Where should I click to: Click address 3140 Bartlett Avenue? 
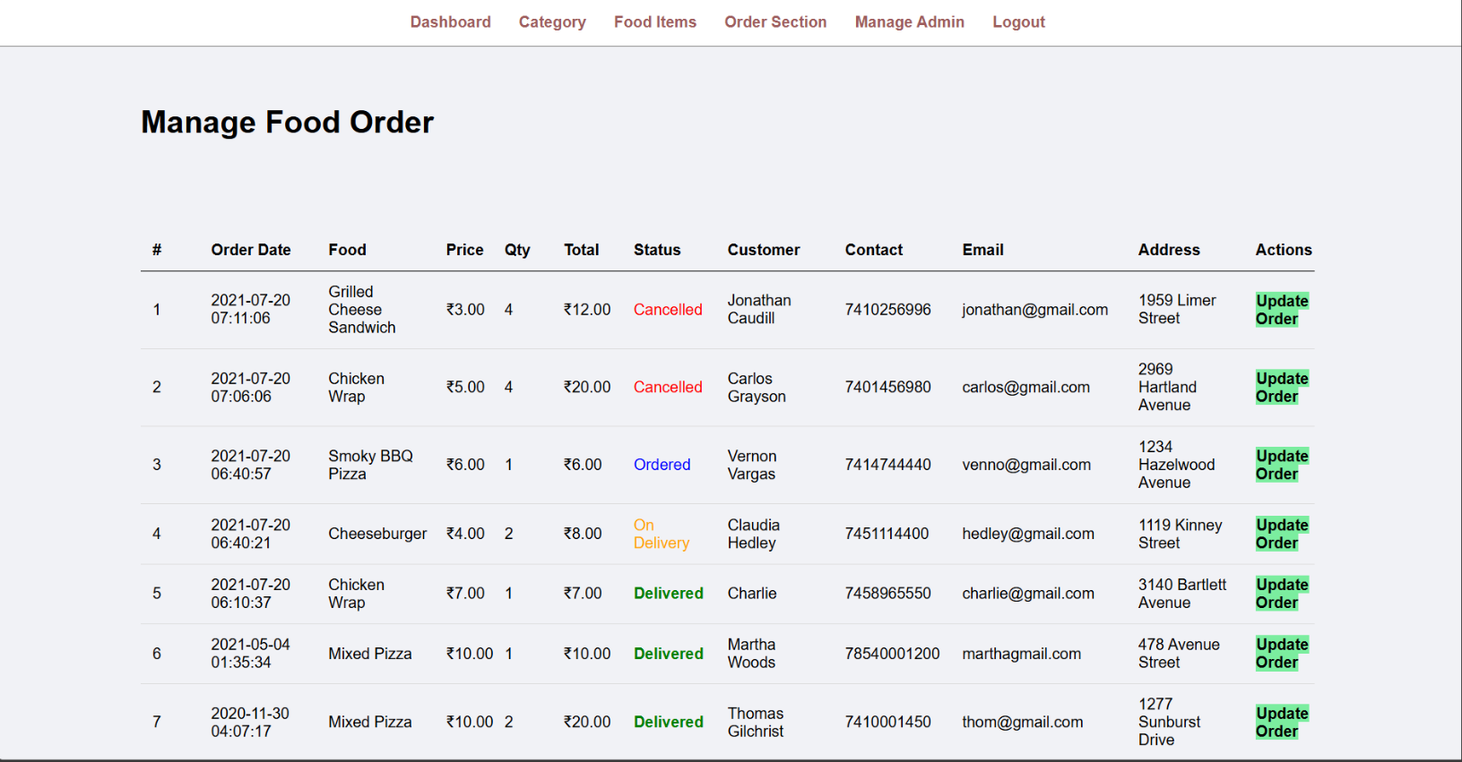coord(1182,594)
